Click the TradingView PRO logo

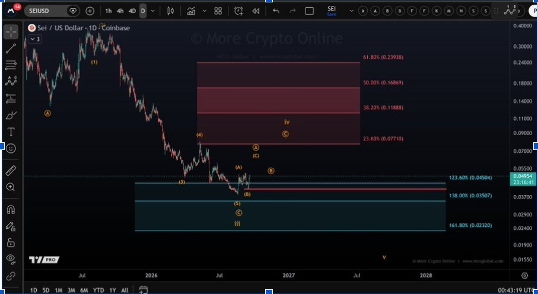tap(44, 260)
